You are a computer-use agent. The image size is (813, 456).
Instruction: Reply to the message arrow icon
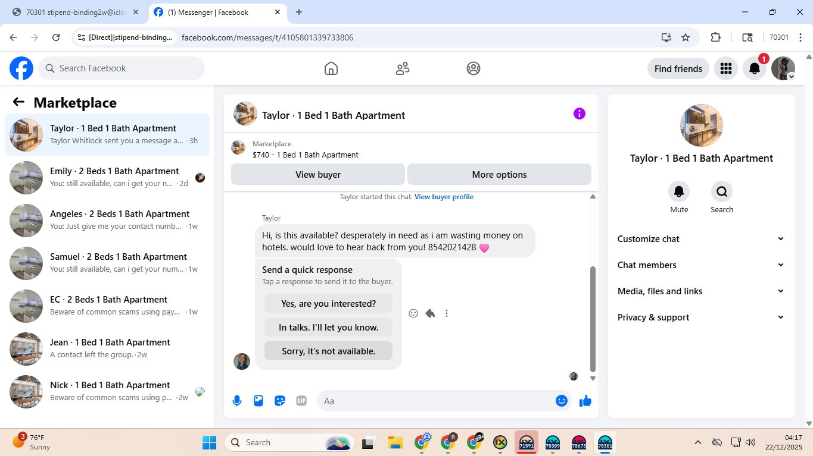click(430, 313)
